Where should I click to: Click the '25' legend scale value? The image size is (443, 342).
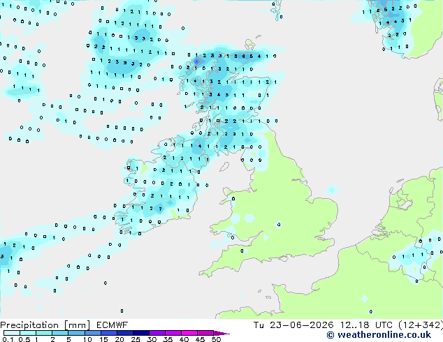(x=136, y=339)
